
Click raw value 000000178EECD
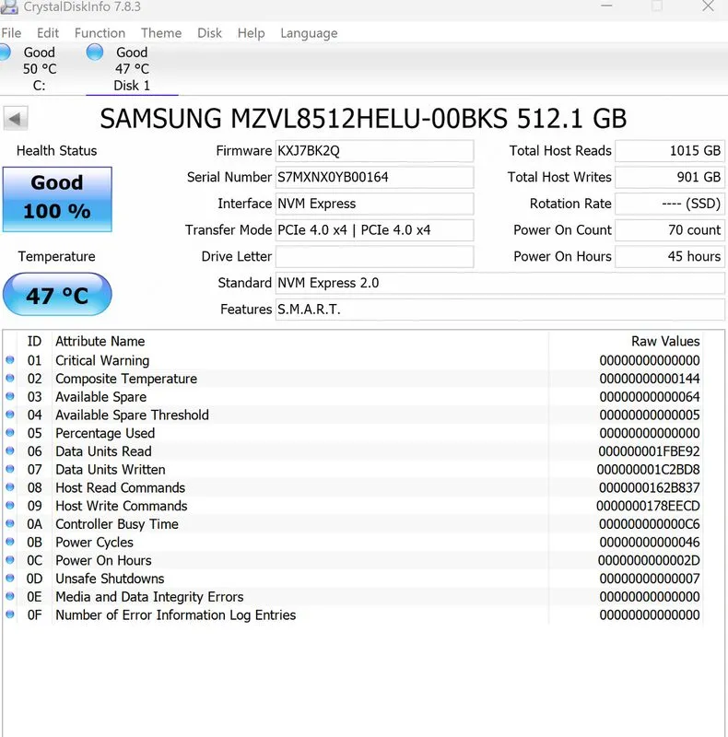[x=648, y=506]
